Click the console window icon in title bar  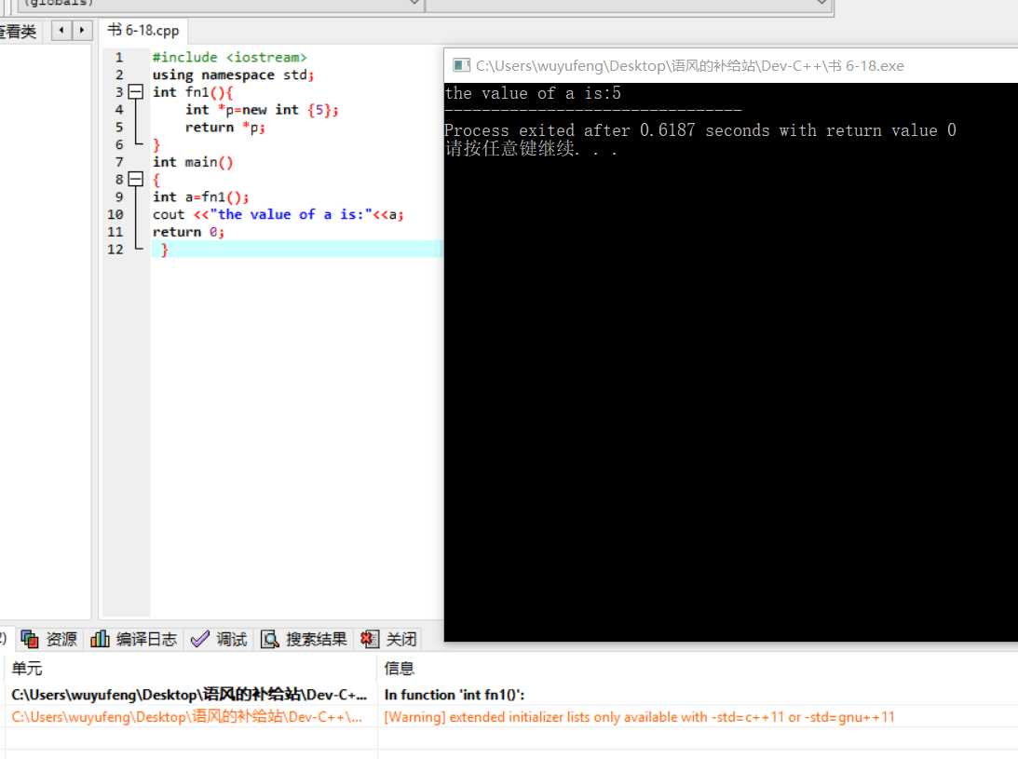coord(461,65)
